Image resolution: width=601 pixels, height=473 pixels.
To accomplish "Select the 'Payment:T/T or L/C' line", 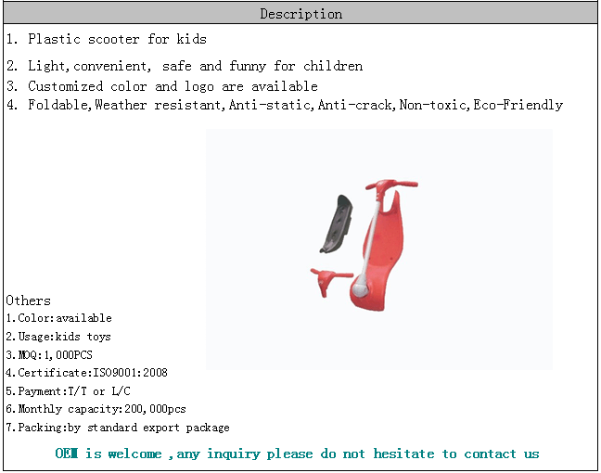I will [x=69, y=391].
